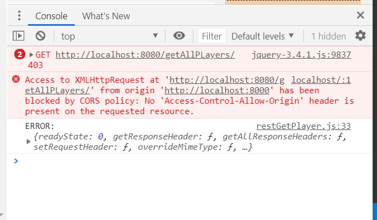This screenshot has height=220, width=377.
Task: Click the 403 status text
Action: click(x=35, y=65)
